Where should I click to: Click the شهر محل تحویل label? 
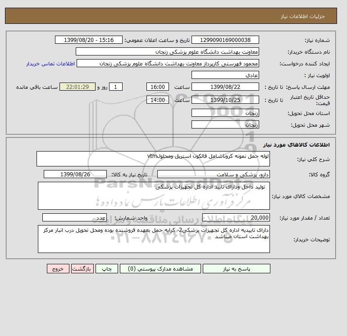tap(310, 125)
